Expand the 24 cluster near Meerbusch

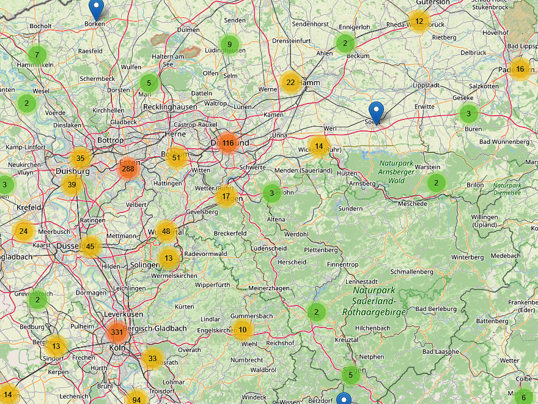23,231
